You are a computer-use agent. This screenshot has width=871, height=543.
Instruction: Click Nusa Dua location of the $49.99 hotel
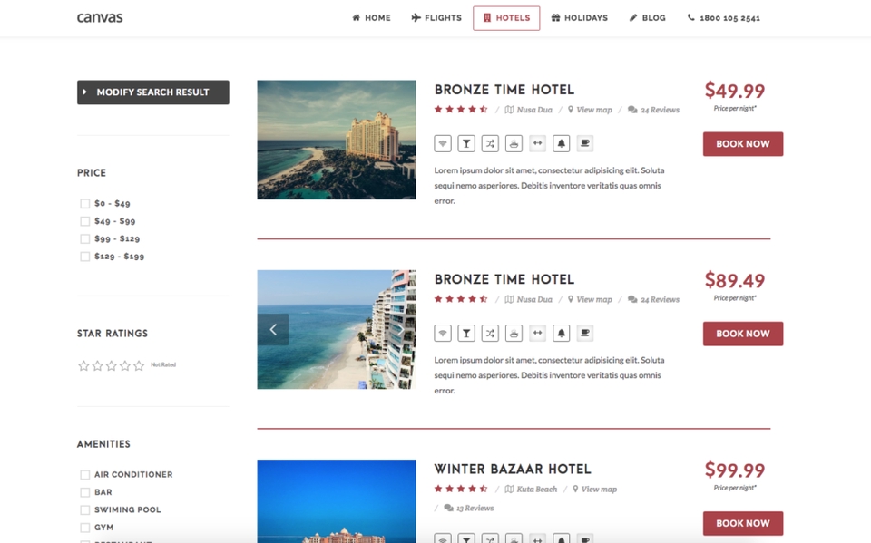point(528,110)
